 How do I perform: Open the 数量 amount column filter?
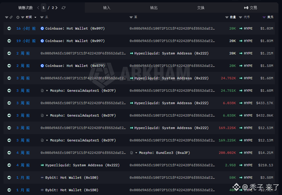227,17
